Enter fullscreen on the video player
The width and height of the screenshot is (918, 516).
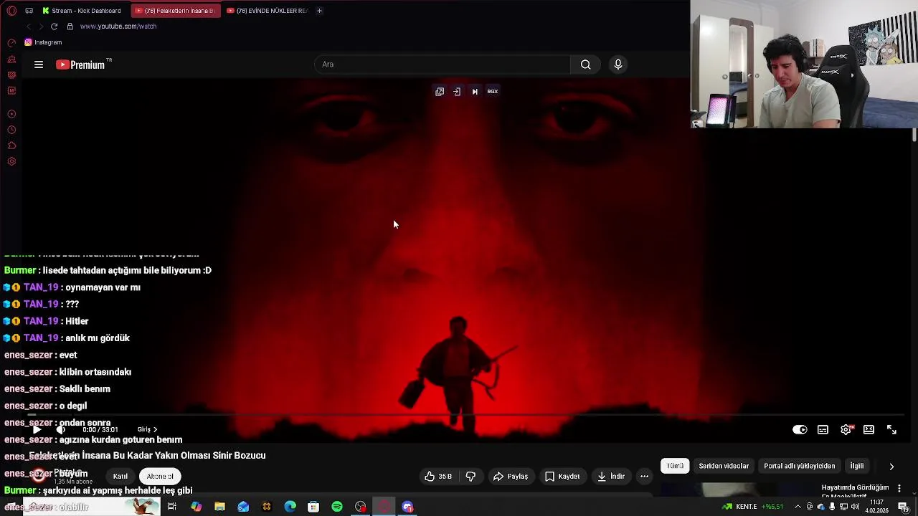click(x=891, y=430)
